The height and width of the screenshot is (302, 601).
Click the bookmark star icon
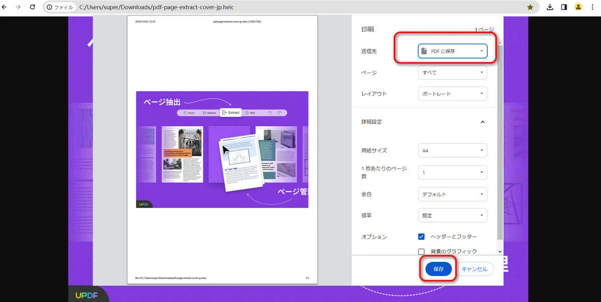coord(530,8)
